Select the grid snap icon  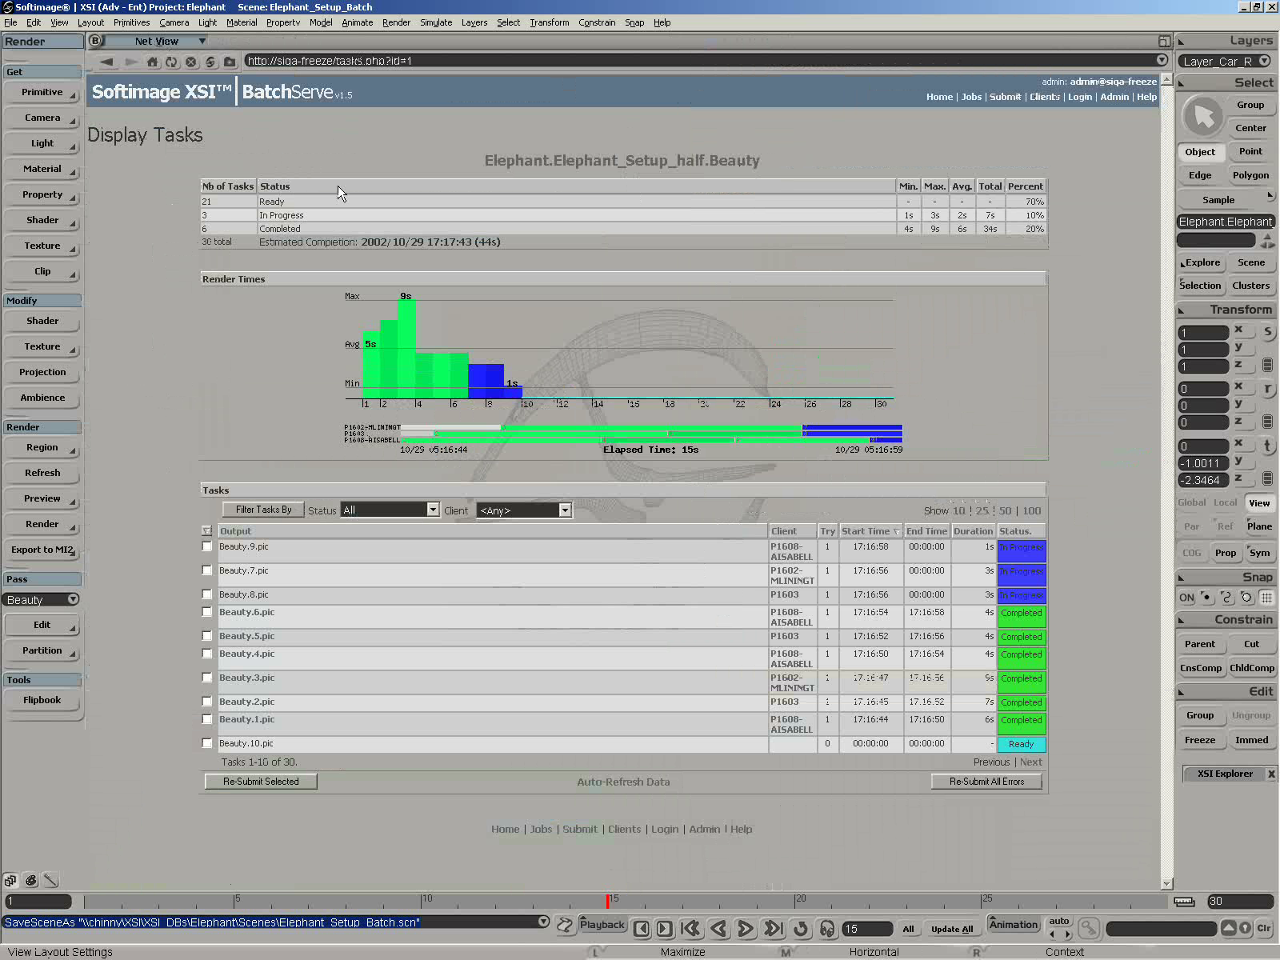[x=1266, y=598]
